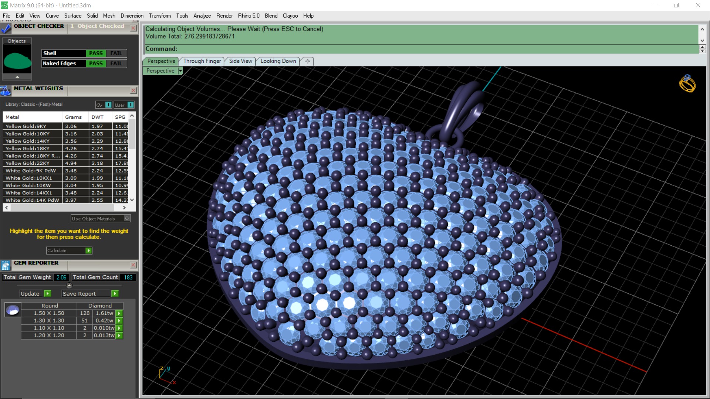This screenshot has height=399, width=710.
Task: Click the Metal Weights scale icon
Action: (x=6, y=91)
